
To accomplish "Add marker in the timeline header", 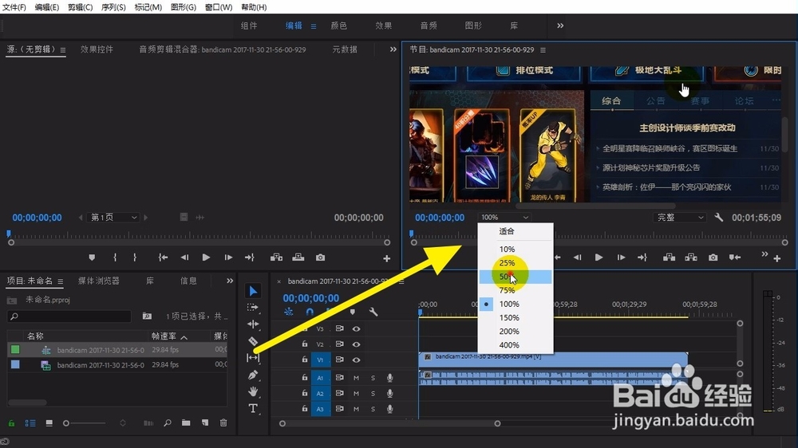I will click(x=352, y=312).
